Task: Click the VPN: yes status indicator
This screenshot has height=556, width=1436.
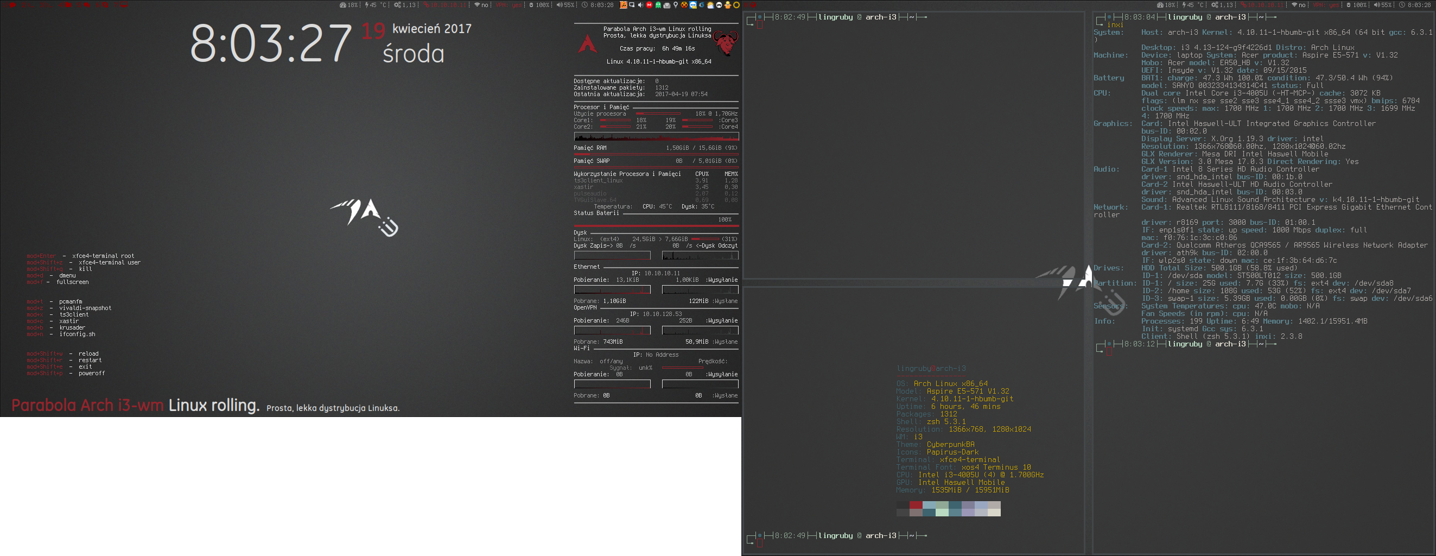Action: point(509,5)
